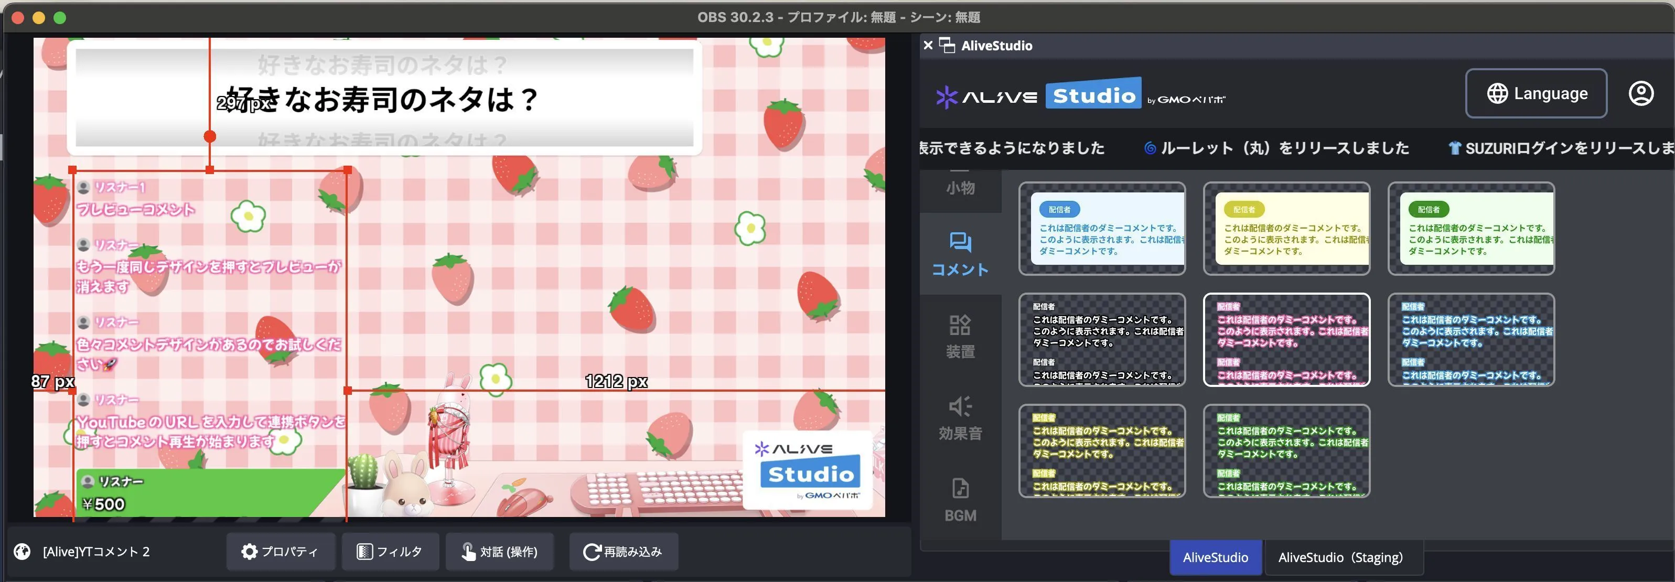The height and width of the screenshot is (582, 1675).
Task: Click the 対話 (操作) interact hand icon
Action: (500, 552)
